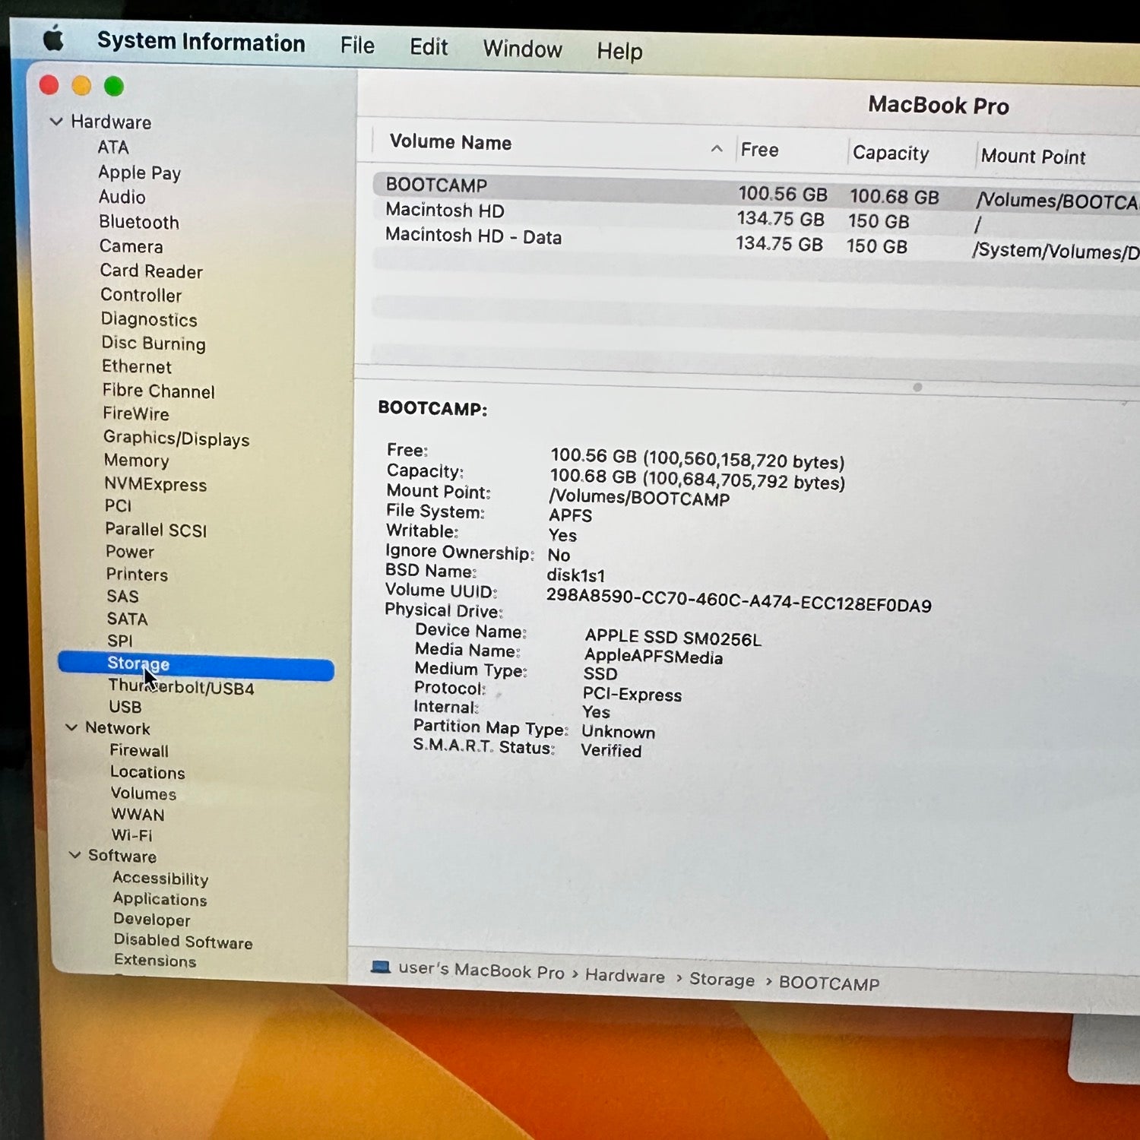The width and height of the screenshot is (1140, 1140).
Task: Select Applications under Software
Action: 160,899
